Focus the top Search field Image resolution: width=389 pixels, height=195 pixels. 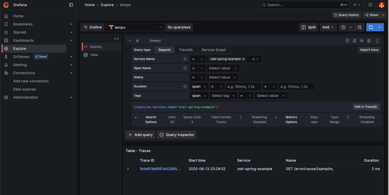(304, 5)
